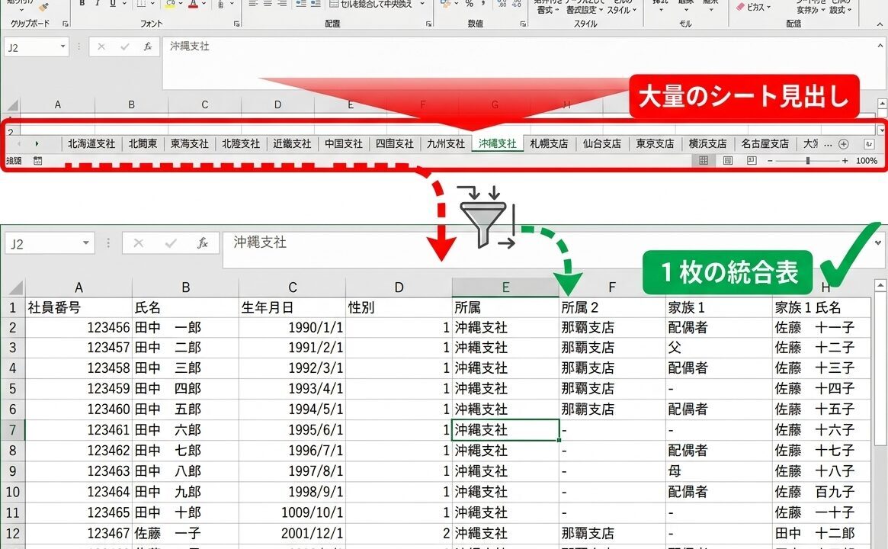Toggle italic formatting in Font group

coord(98,5)
